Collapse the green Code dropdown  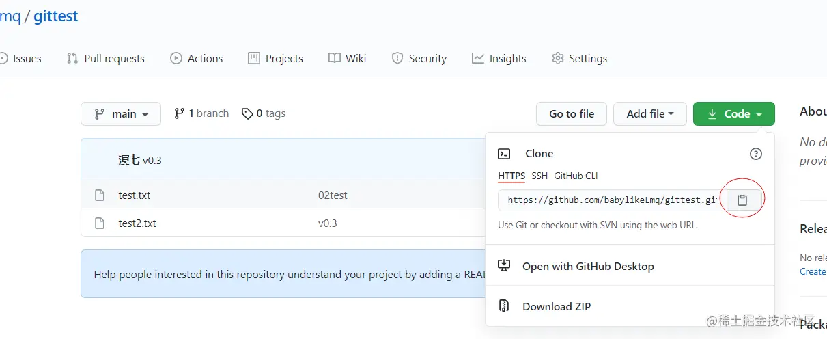click(733, 114)
